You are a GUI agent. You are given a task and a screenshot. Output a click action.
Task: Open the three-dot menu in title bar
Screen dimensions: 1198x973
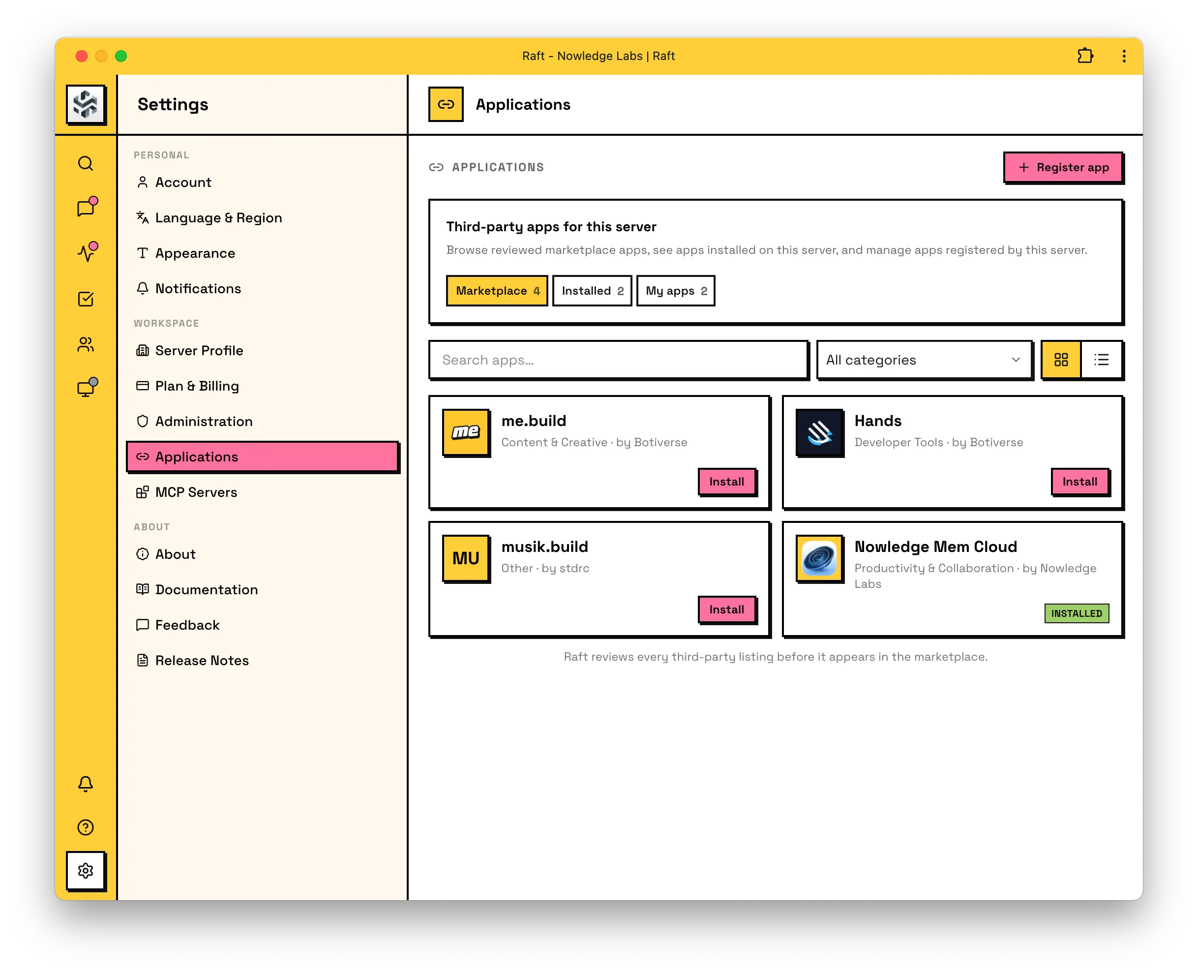[1123, 56]
